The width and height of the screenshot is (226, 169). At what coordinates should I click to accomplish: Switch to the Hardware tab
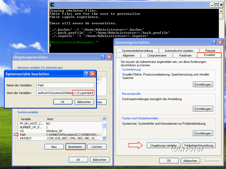pyautogui.click(x=185, y=55)
